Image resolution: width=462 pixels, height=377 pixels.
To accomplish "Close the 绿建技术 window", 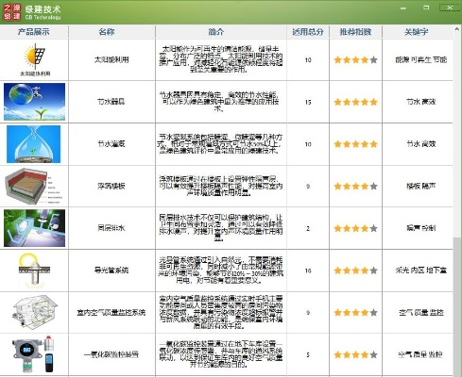I will point(450,8).
